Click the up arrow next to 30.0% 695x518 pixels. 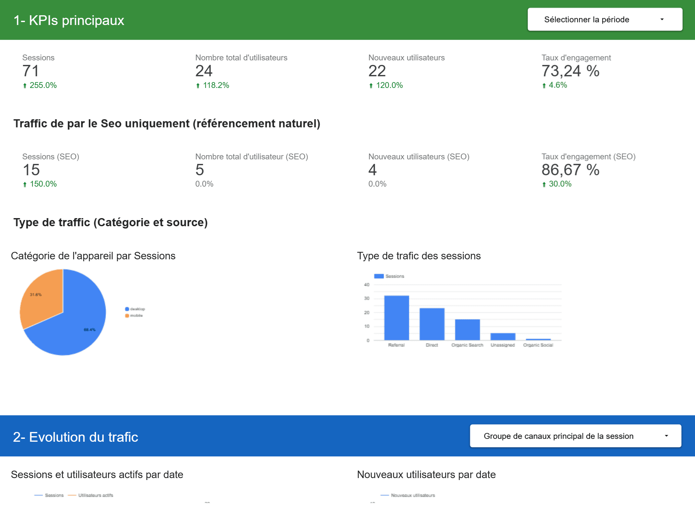point(544,184)
